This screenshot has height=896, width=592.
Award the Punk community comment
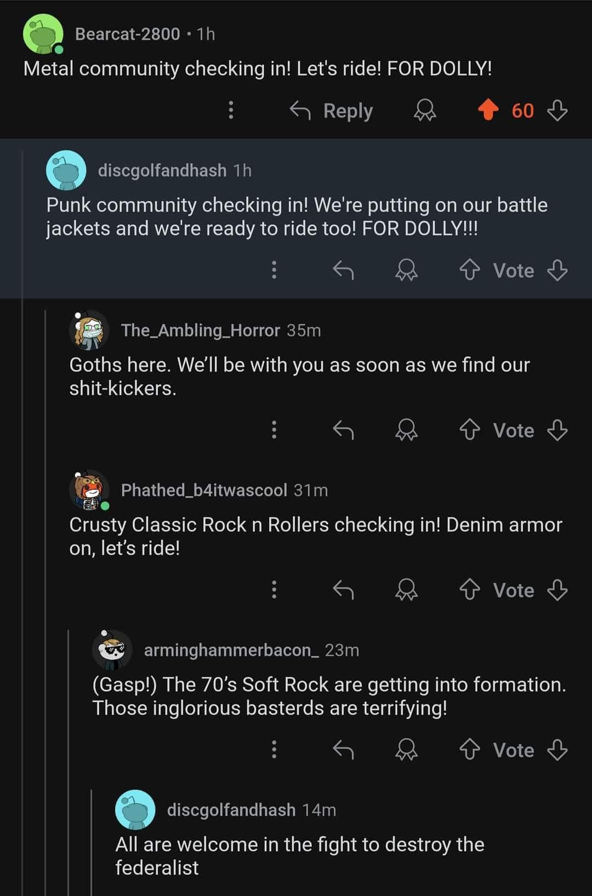click(406, 270)
